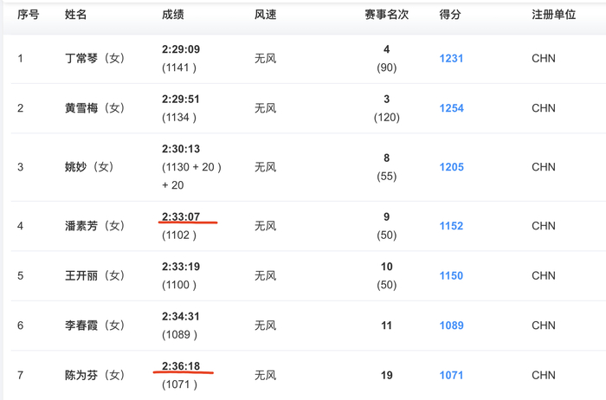This screenshot has width=606, height=400.
Task: Select the blue 1205 score link
Action: 451,167
